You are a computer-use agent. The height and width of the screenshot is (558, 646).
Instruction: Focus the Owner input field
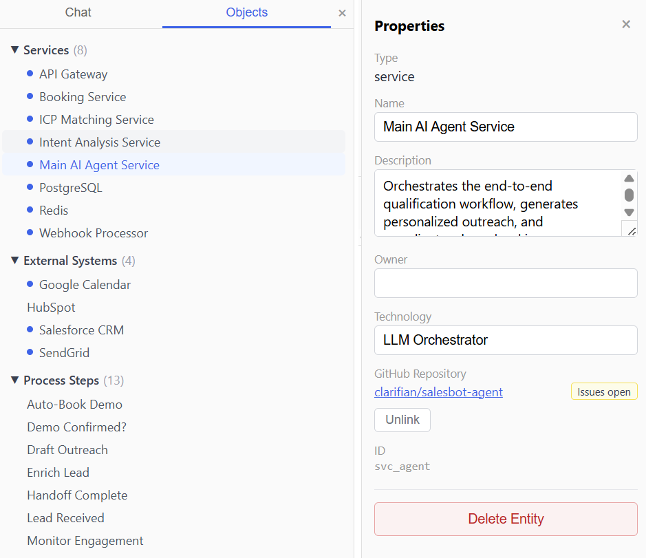click(x=506, y=283)
